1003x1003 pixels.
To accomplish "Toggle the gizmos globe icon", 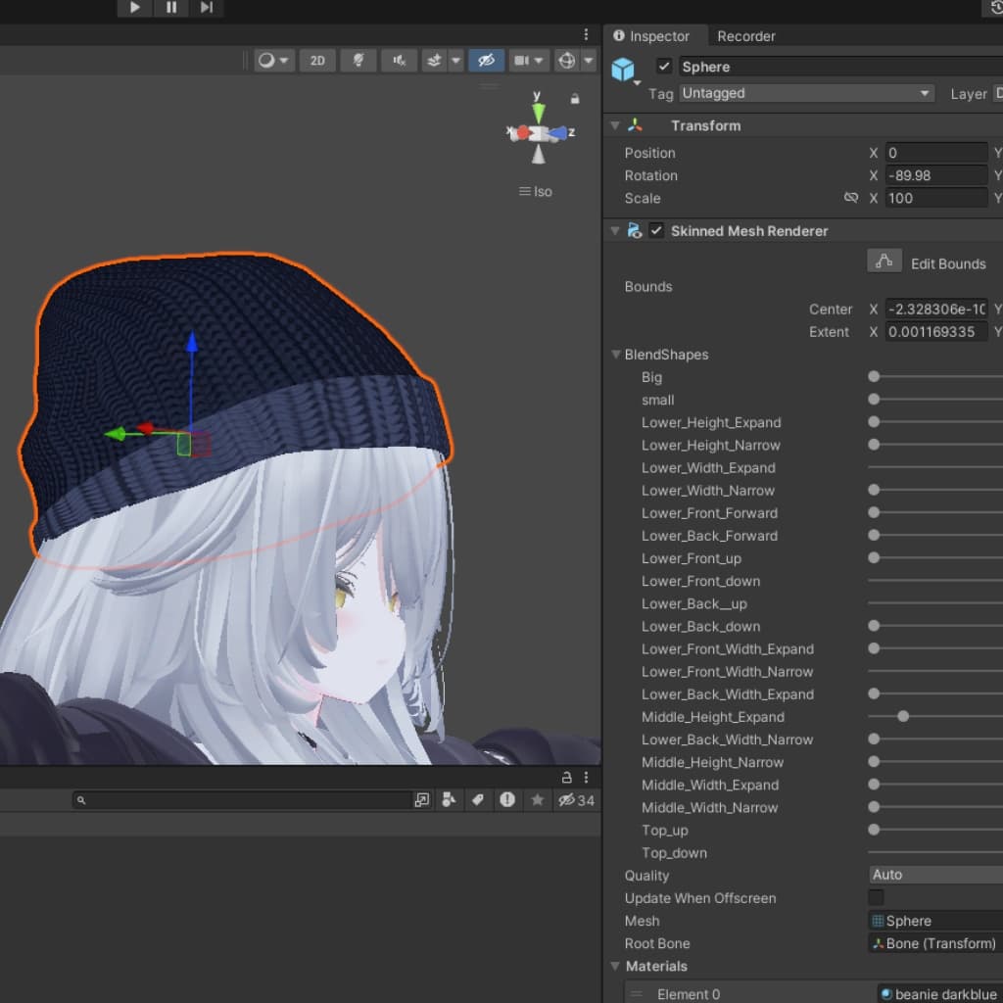I will pyautogui.click(x=567, y=60).
